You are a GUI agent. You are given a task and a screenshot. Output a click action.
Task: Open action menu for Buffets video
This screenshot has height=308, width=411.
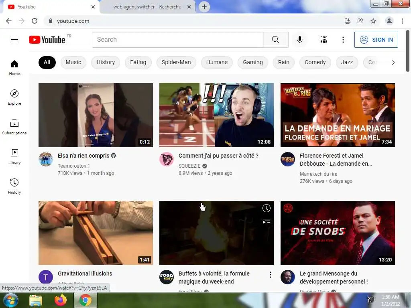(x=270, y=274)
